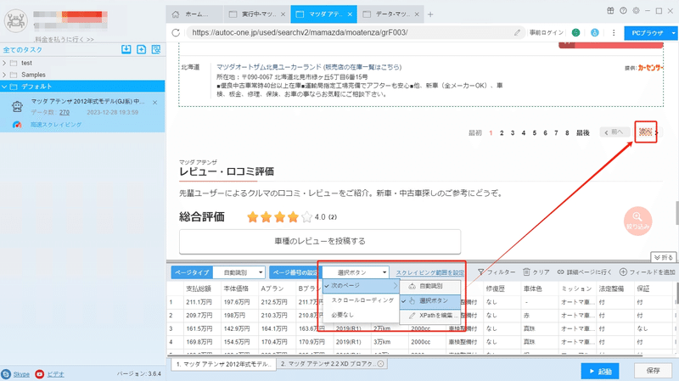Choose 選択ボタン in the submenu
This screenshot has height=381, width=679.
tap(429, 301)
